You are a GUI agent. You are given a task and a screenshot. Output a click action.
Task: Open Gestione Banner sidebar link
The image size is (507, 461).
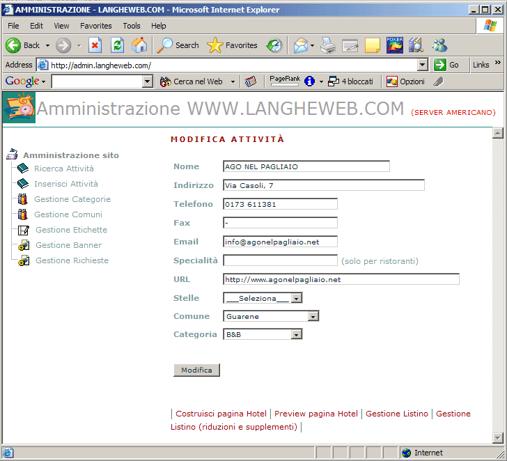pos(68,245)
